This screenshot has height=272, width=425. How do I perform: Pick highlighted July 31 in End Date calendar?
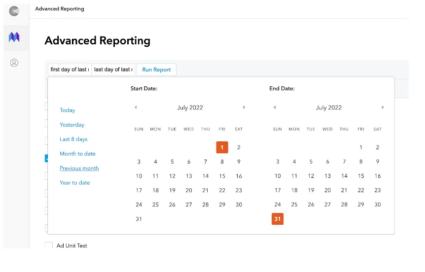tap(278, 219)
